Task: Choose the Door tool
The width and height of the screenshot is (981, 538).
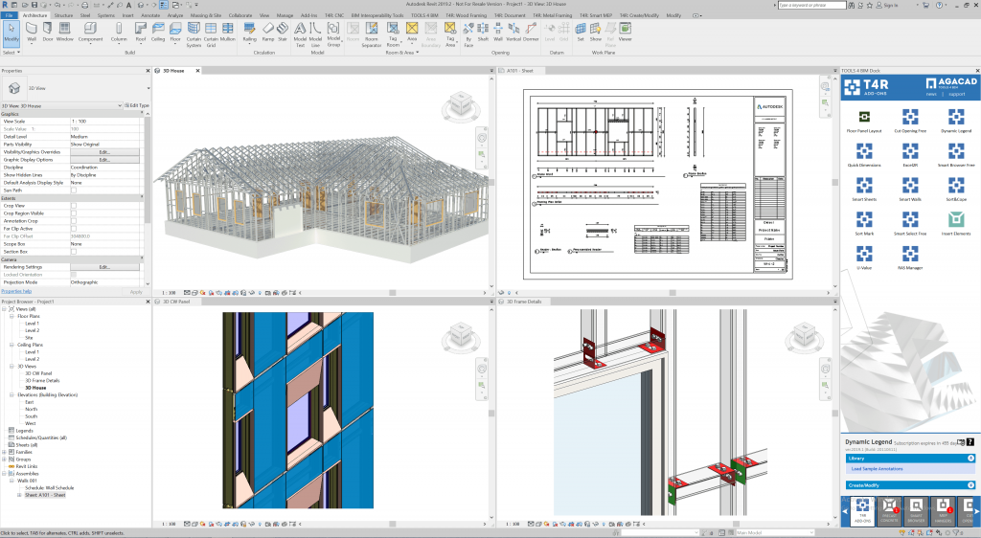Action: (48, 32)
